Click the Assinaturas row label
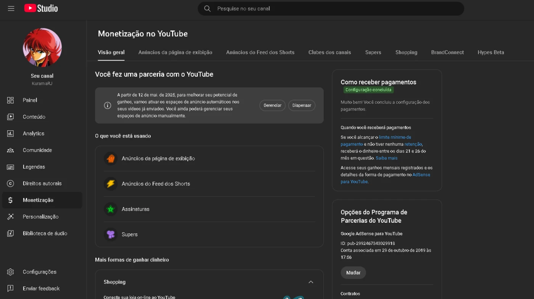The height and width of the screenshot is (299, 534). point(135,209)
